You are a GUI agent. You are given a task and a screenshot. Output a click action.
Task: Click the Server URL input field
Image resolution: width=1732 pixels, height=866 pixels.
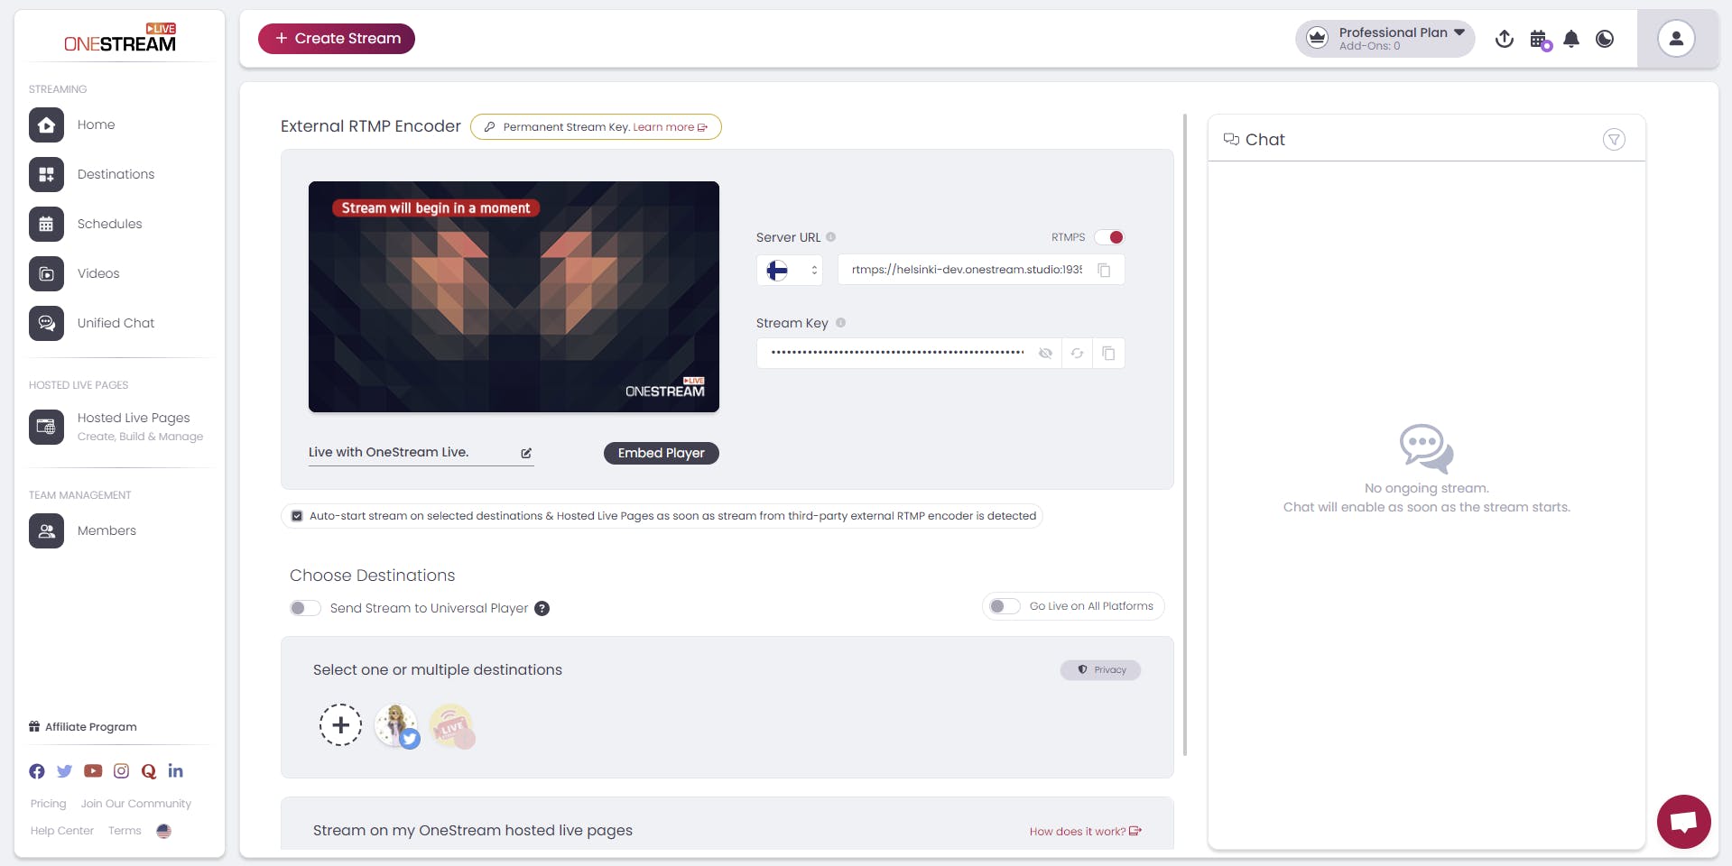[967, 270]
